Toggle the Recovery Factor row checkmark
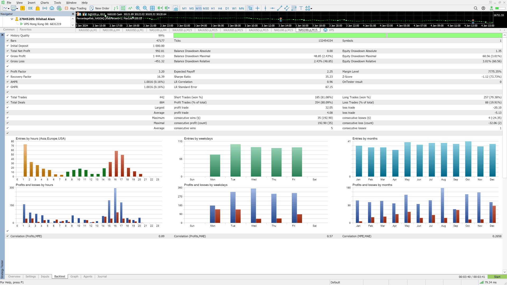The image size is (507, 285). click(x=7, y=77)
